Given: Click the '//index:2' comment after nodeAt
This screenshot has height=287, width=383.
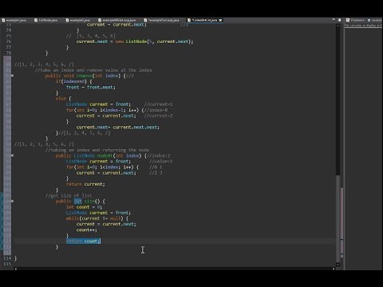Looking at the screenshot, I should 158,155.
